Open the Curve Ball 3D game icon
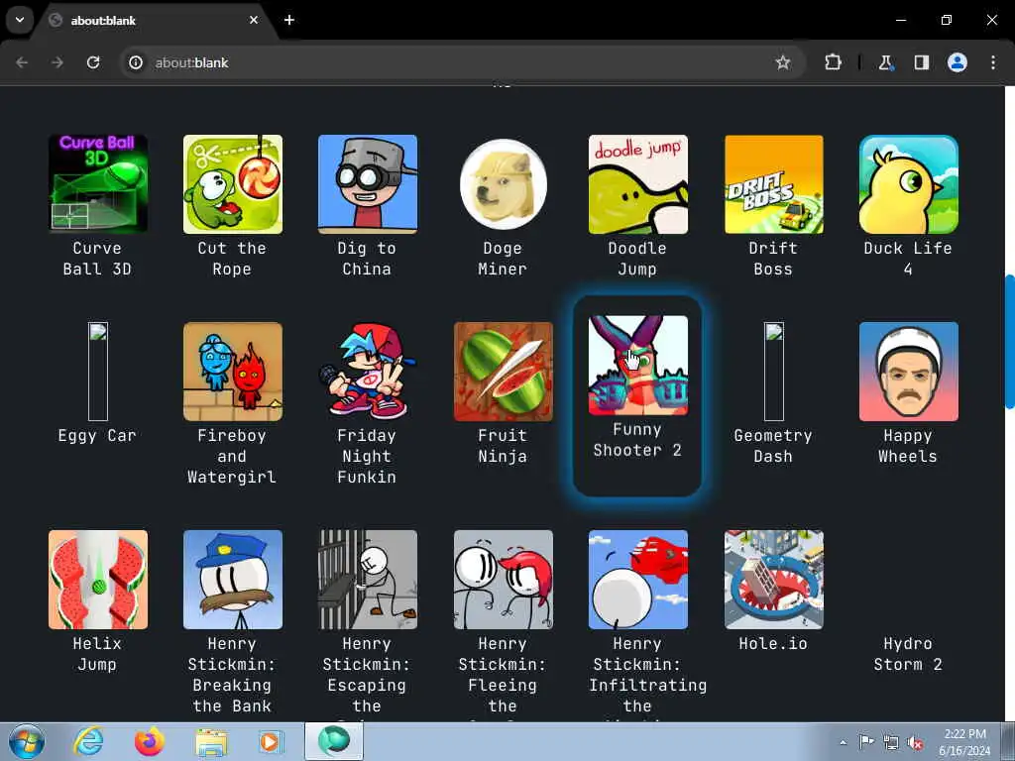 point(98,184)
